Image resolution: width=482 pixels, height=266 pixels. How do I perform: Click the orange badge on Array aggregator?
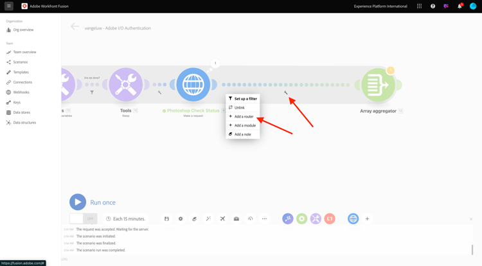[x=391, y=70]
